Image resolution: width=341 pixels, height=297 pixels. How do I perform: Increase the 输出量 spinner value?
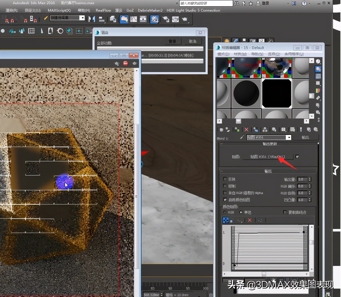pyautogui.click(x=310, y=178)
